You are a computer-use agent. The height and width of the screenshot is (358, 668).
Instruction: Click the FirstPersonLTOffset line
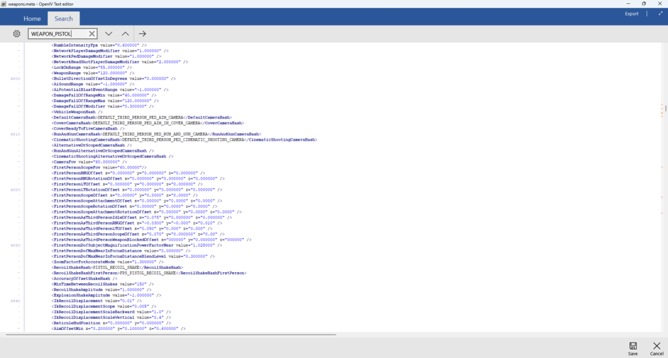tap(127, 184)
